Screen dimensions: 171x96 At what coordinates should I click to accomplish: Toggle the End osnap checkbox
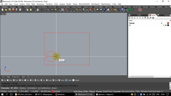click(x=2, y=80)
